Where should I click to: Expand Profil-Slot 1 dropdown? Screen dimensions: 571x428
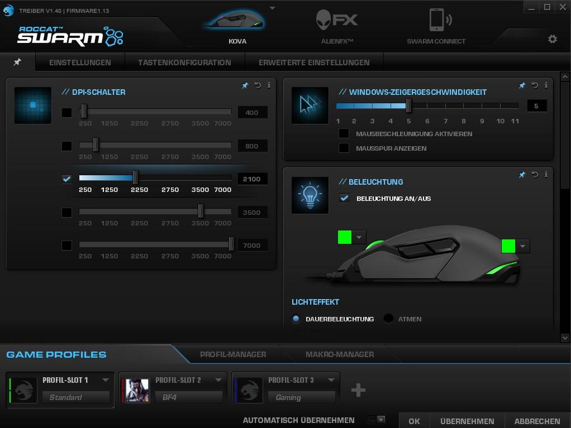[106, 380]
